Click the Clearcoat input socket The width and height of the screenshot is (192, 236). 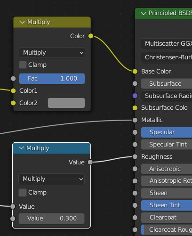135,218
